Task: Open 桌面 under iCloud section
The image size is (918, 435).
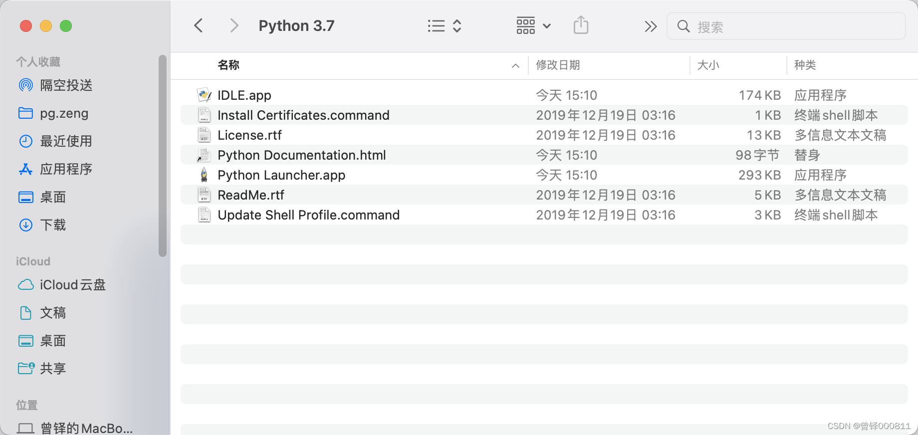Action: click(x=53, y=341)
